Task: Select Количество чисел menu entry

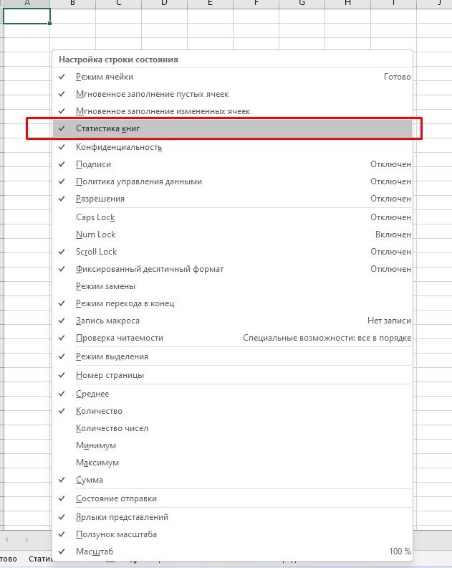Action: point(232,428)
